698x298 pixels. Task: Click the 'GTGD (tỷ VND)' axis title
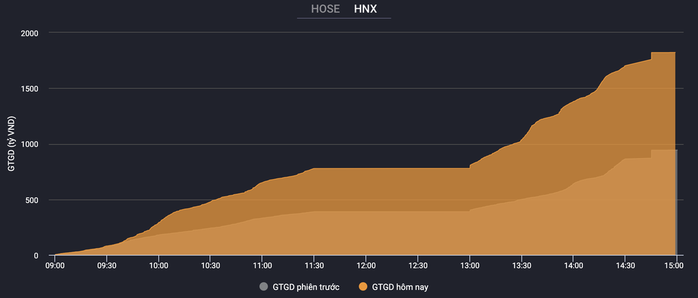pyautogui.click(x=11, y=144)
